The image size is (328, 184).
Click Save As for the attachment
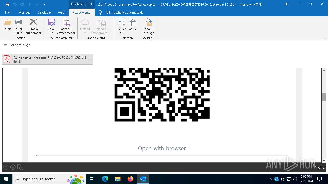click(x=52, y=26)
